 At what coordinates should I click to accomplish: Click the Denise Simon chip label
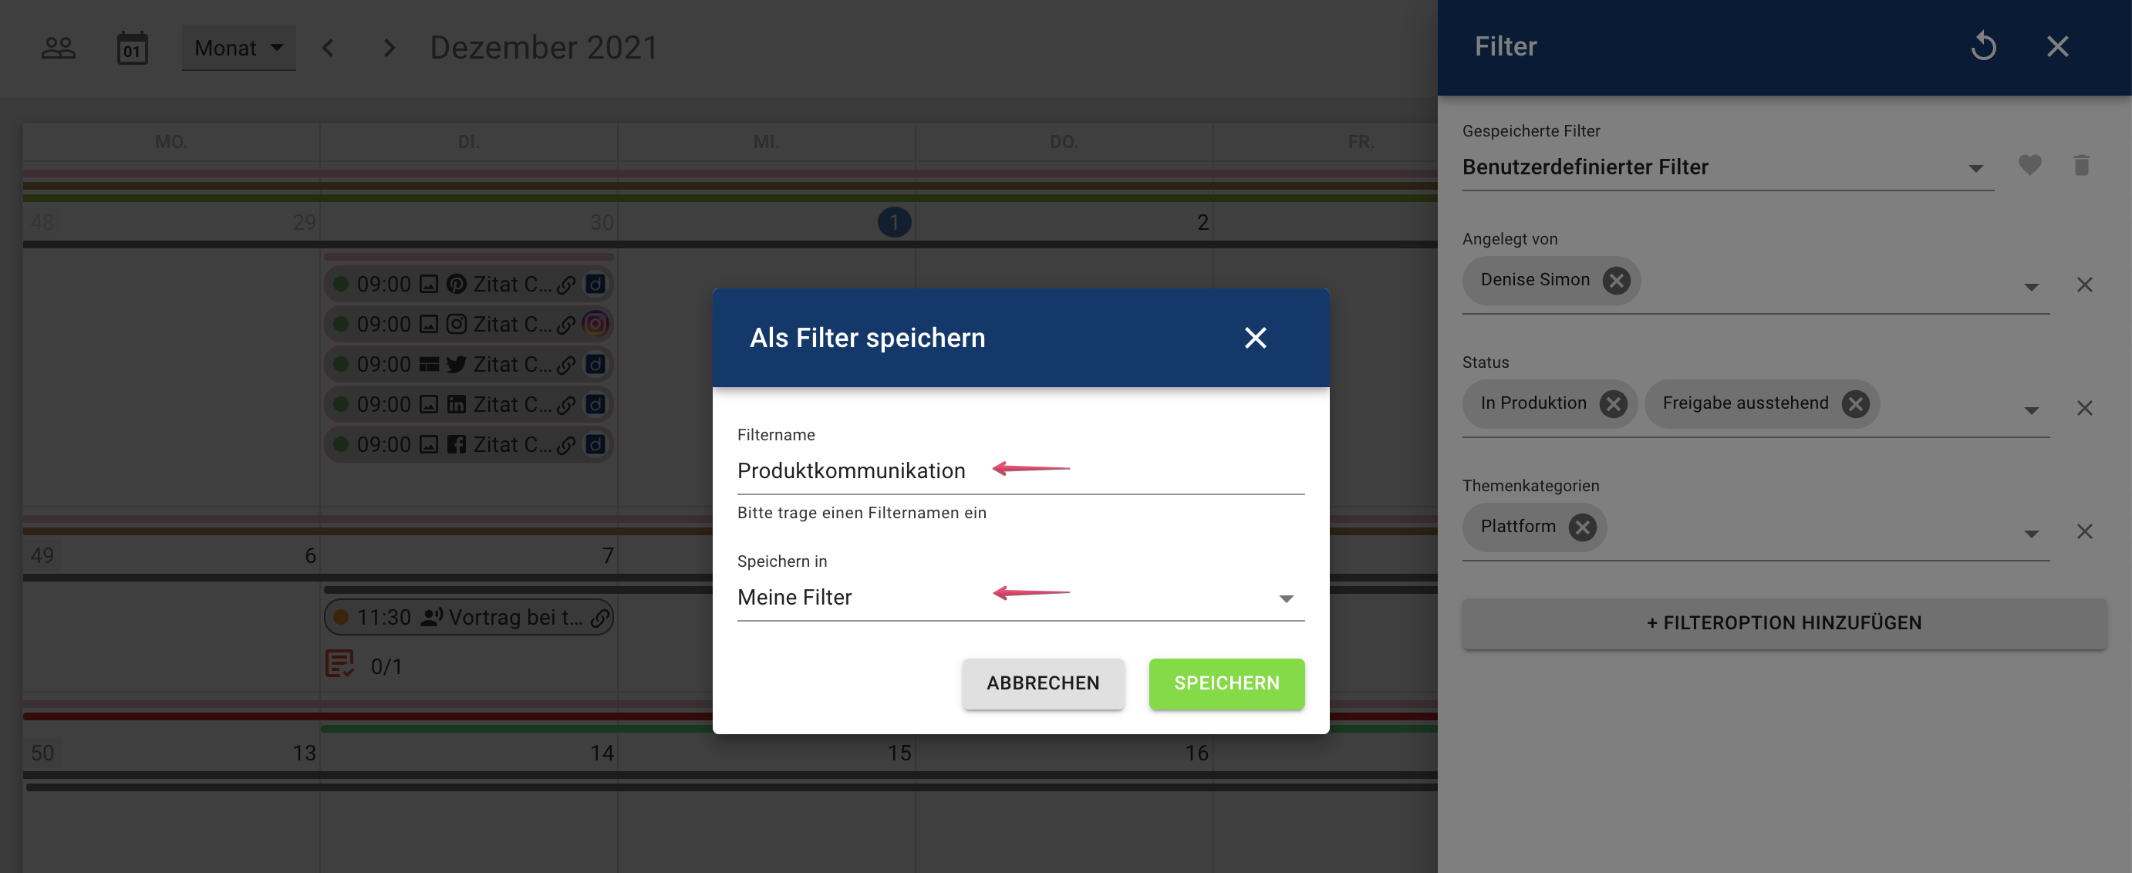click(1535, 280)
